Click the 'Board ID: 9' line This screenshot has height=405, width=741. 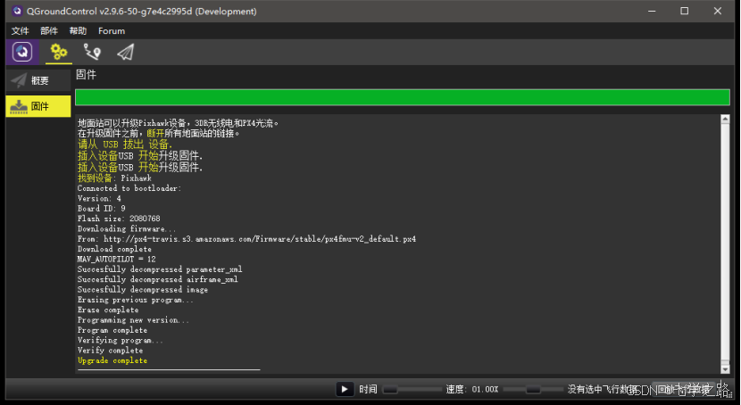[102, 208]
